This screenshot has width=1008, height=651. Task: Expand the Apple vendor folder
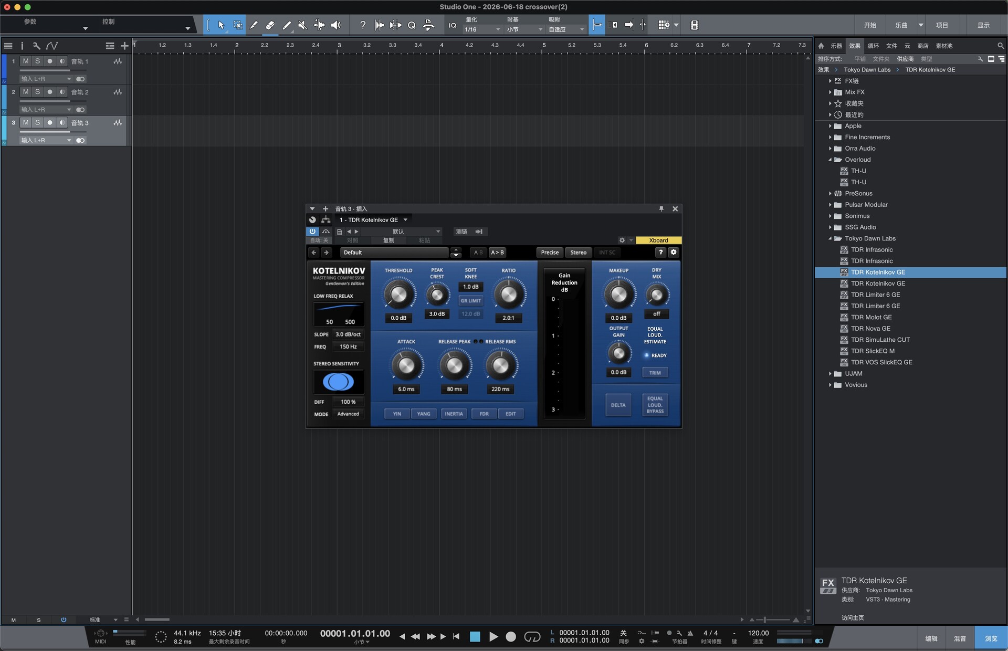[x=830, y=126]
